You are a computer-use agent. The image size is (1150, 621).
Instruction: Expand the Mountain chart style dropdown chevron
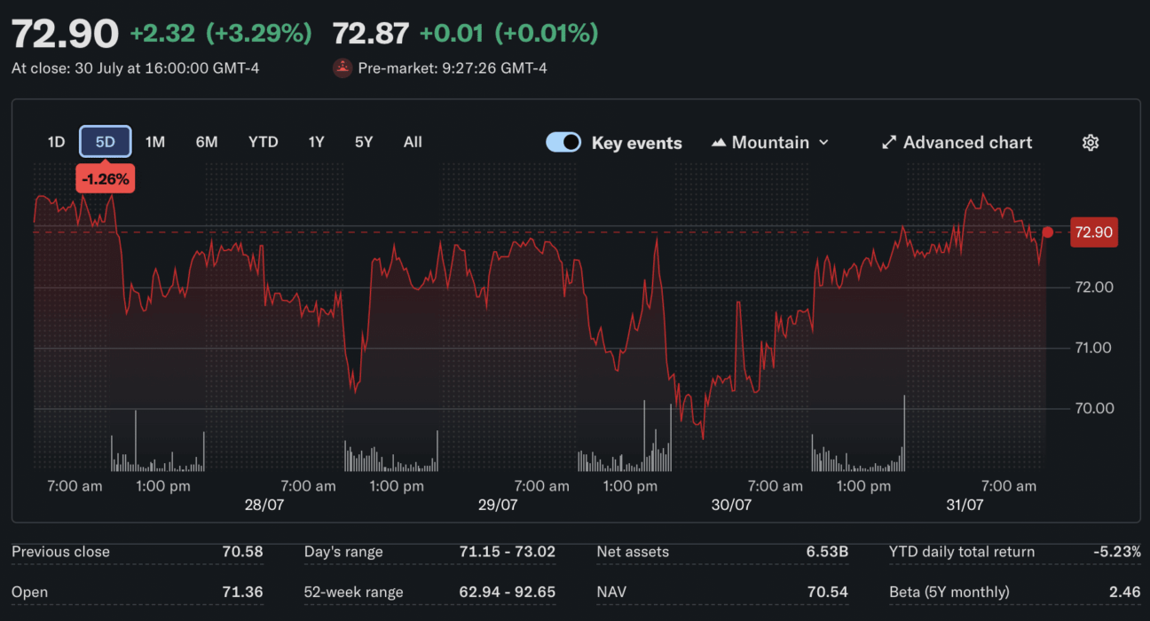pos(823,143)
